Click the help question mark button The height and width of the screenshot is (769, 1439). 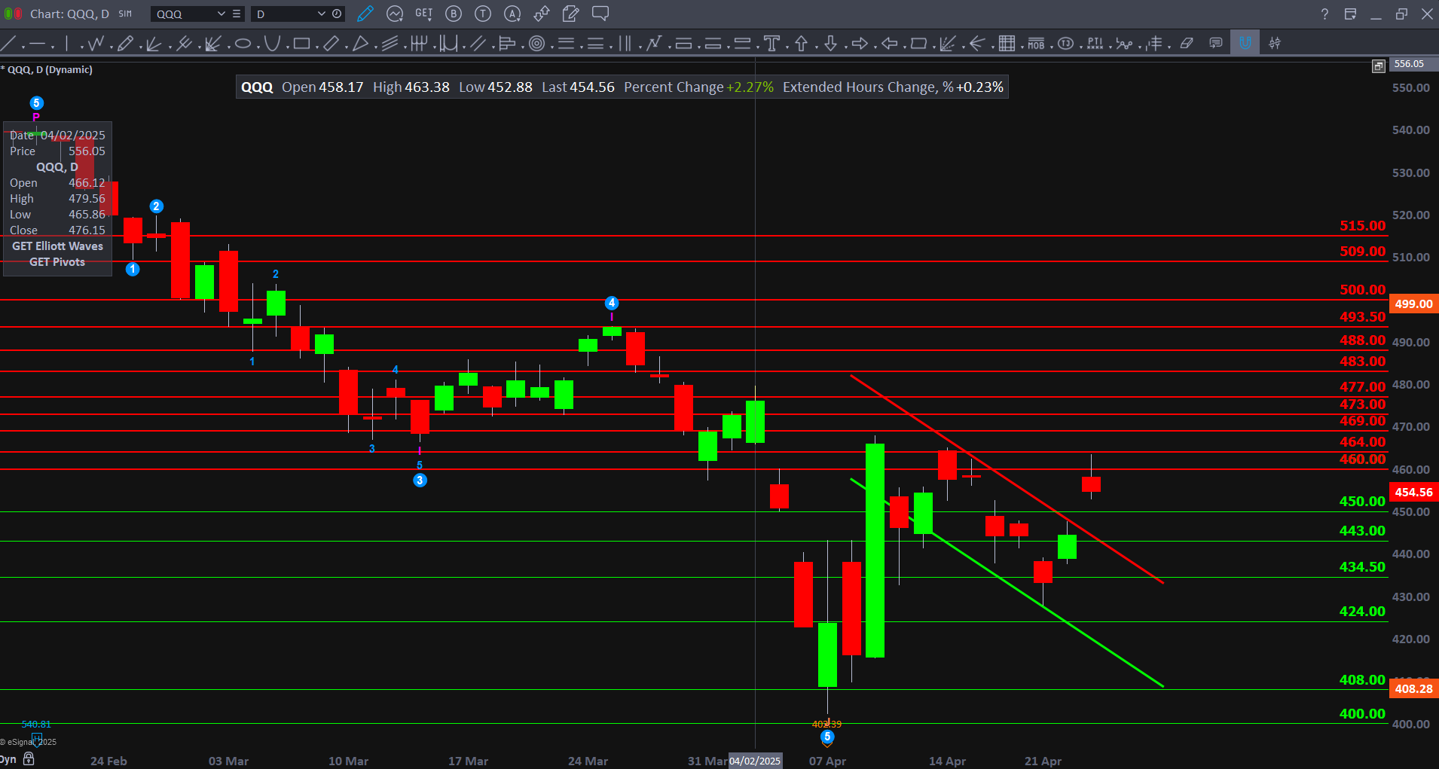coord(1324,14)
